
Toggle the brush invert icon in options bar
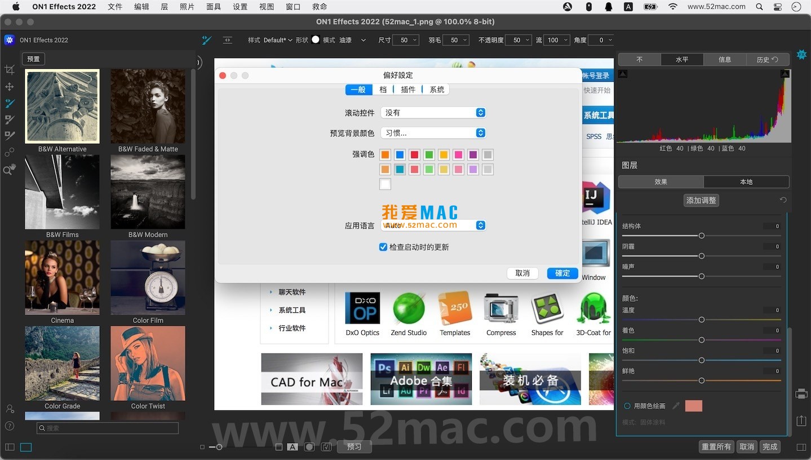[x=228, y=40]
